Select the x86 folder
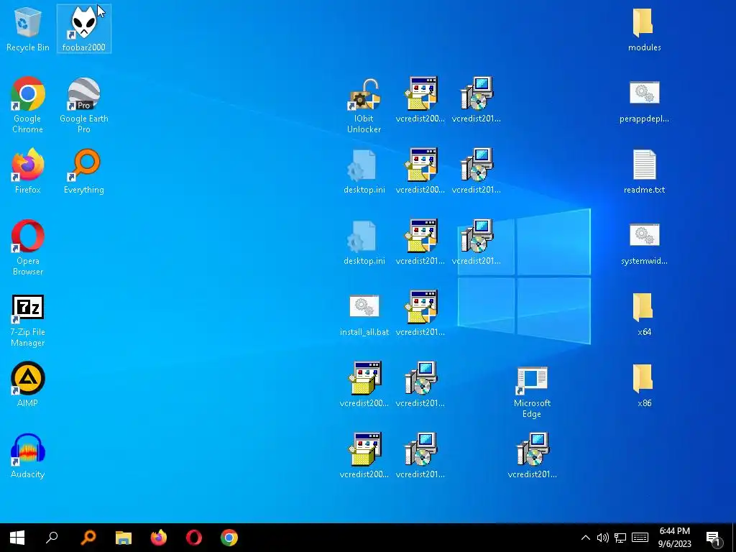The image size is (736, 552). pos(644,385)
